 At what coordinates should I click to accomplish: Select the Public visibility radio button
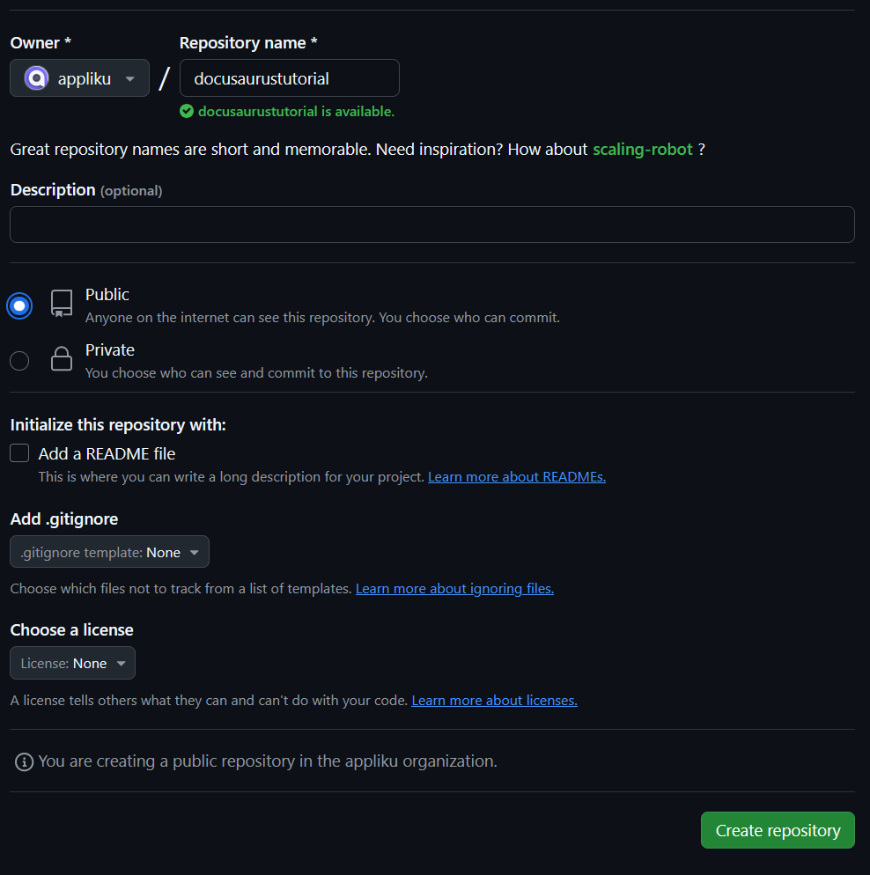point(18,305)
